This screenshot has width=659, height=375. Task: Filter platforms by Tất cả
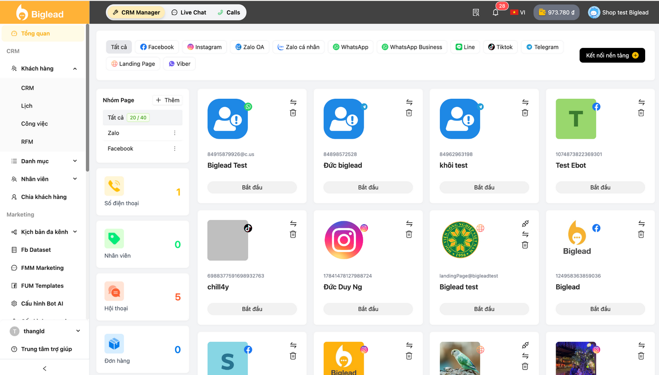coord(119,47)
